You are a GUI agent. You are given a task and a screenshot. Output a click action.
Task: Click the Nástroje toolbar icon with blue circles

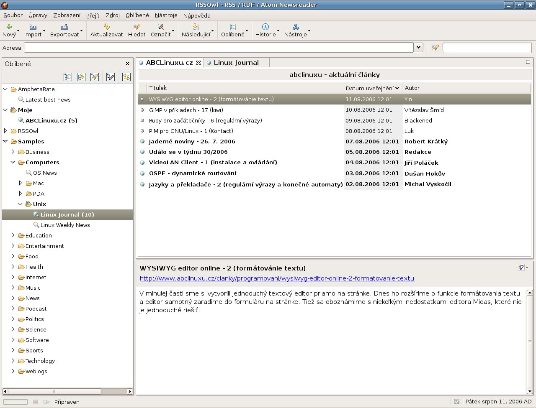tap(296, 27)
